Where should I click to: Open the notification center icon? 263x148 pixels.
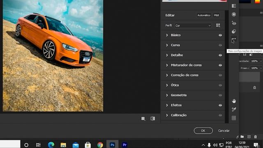(x=256, y=145)
